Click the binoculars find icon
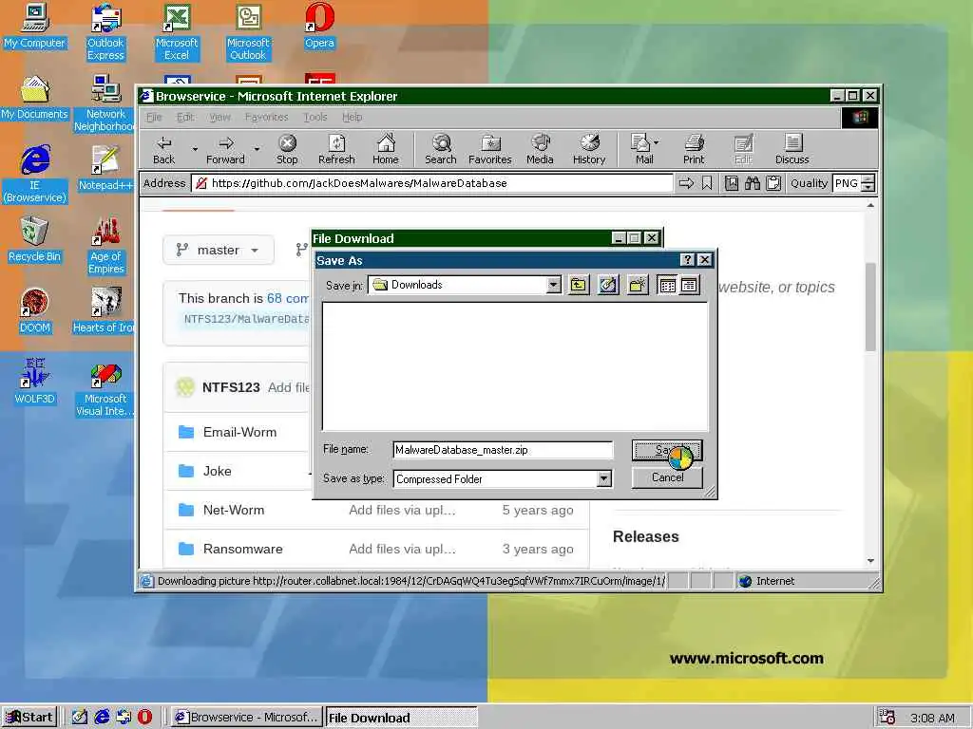 753,183
